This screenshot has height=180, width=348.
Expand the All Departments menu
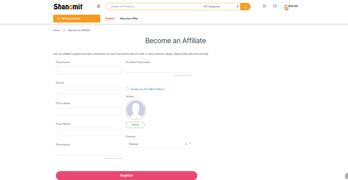coord(77,19)
